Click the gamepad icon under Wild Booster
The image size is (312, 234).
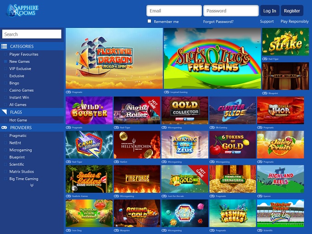coord(68,127)
